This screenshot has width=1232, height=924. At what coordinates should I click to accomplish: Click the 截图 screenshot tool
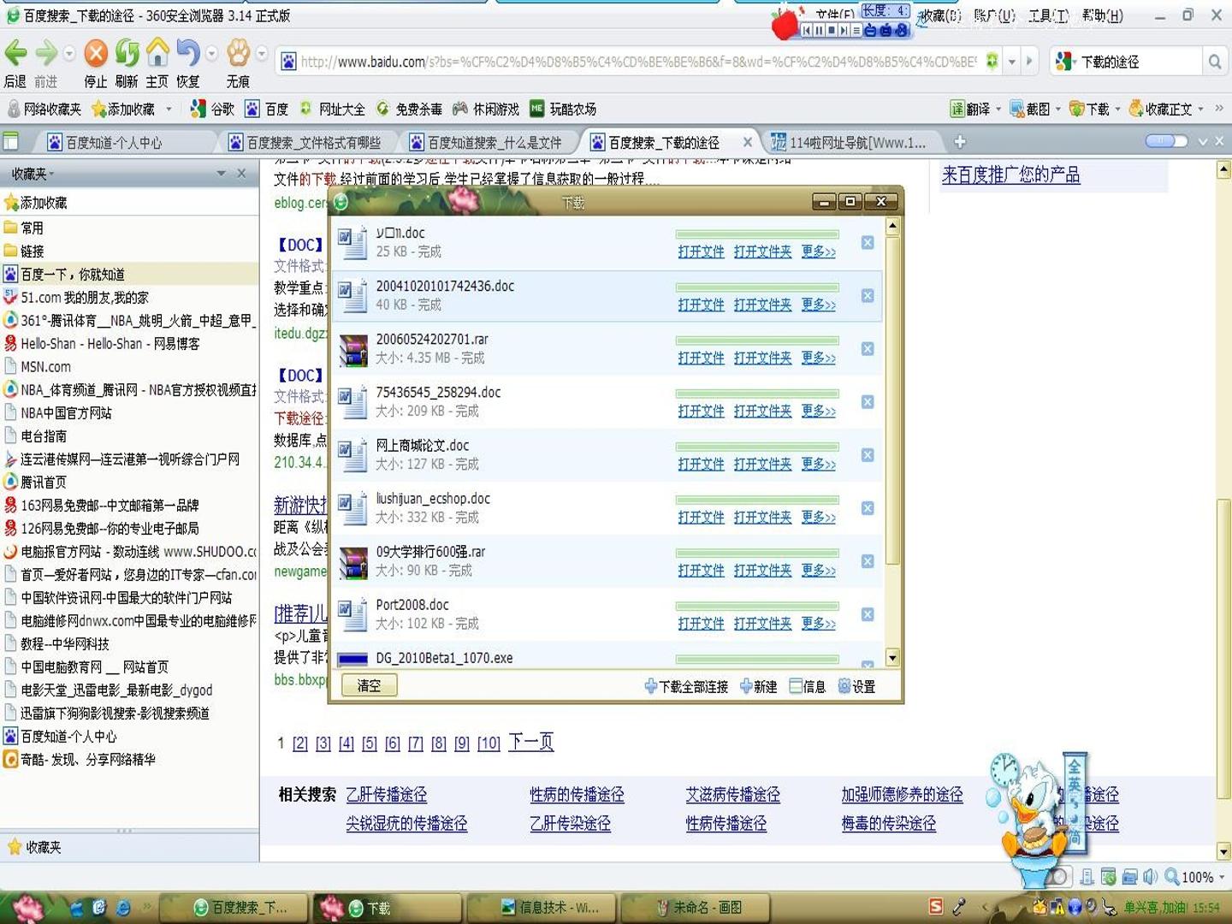[x=1030, y=109]
